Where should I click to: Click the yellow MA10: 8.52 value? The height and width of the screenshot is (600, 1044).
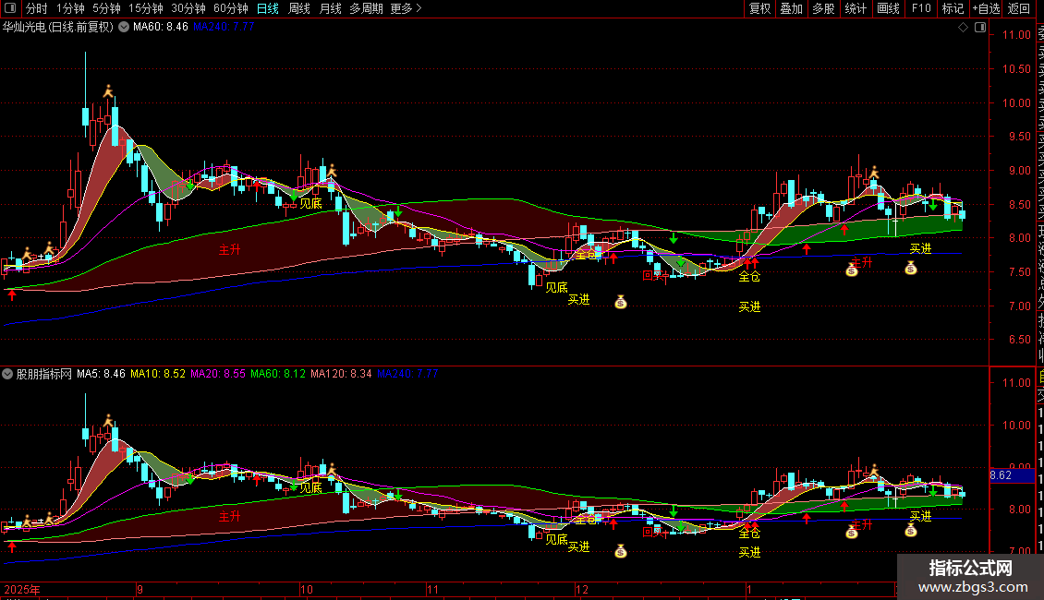pos(158,374)
